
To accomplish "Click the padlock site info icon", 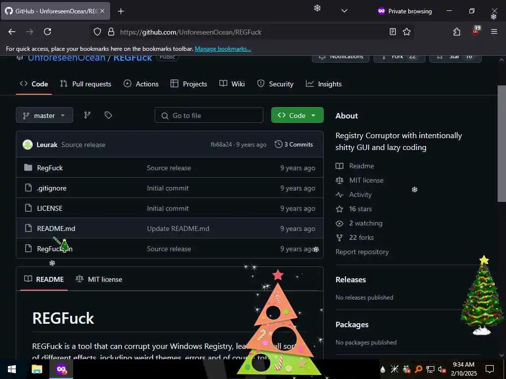I will coord(111,32).
